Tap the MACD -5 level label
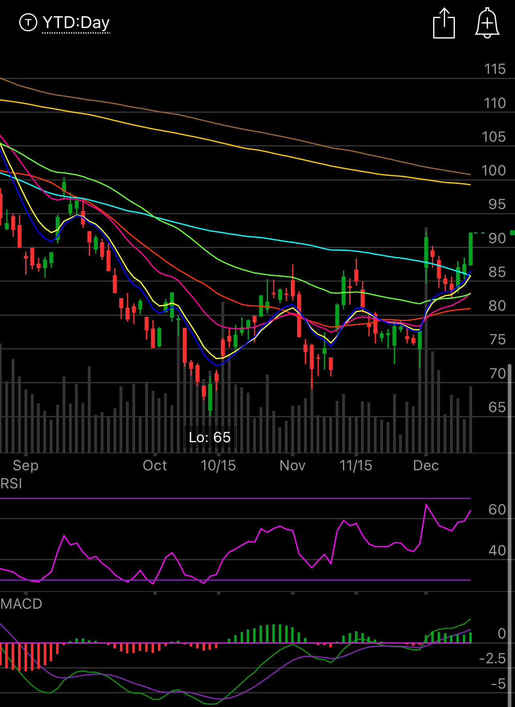 tap(499, 683)
